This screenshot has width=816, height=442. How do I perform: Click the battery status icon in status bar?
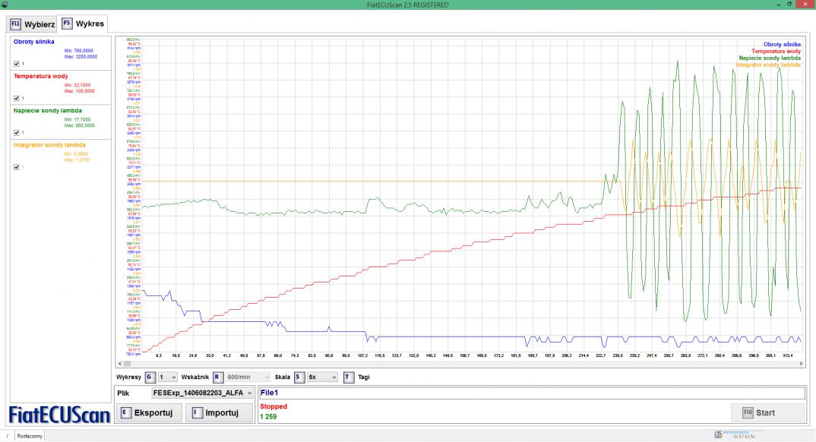[x=718, y=436]
